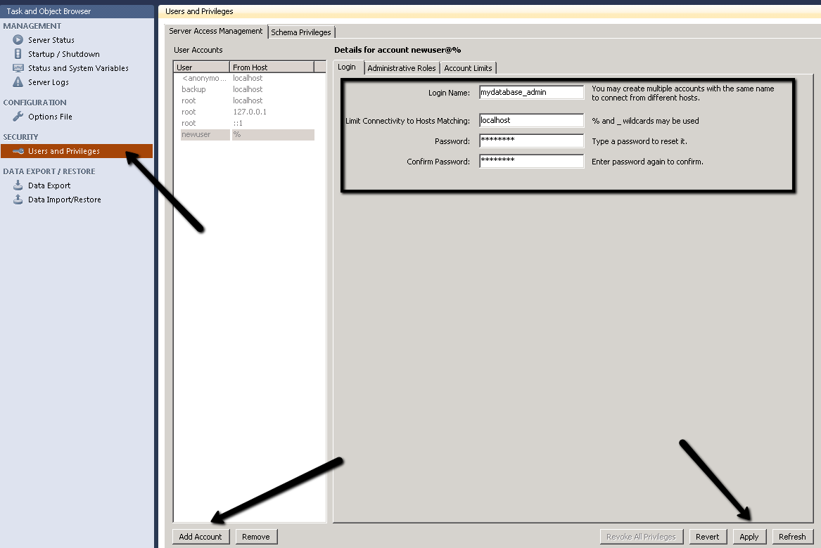The height and width of the screenshot is (548, 821).
Task: Click the Startup / Shutdown icon
Action: pos(18,54)
